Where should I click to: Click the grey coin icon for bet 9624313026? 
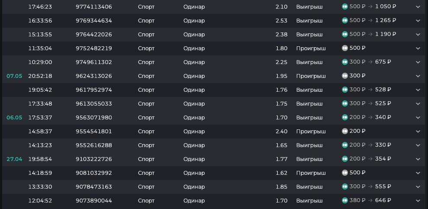(x=345, y=76)
